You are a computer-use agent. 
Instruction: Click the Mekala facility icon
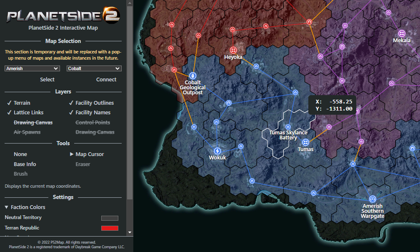402,33
